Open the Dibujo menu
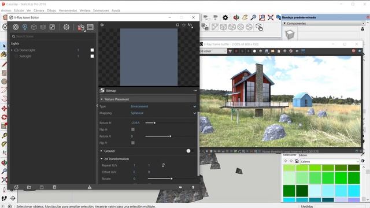370x208 pixels. tap(51, 10)
